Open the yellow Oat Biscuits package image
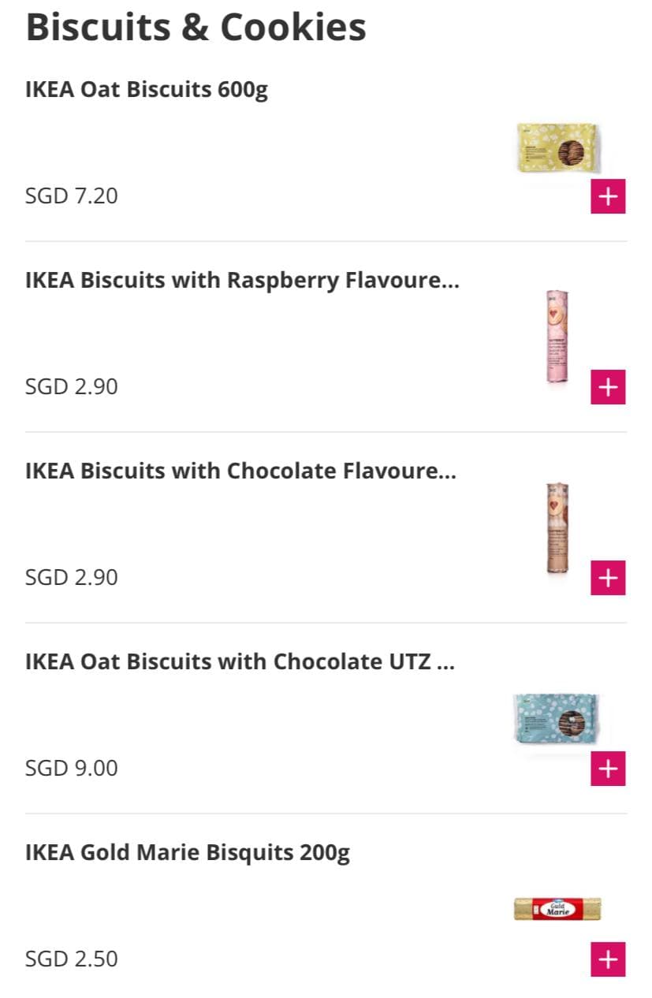The height and width of the screenshot is (998, 652). tap(557, 147)
